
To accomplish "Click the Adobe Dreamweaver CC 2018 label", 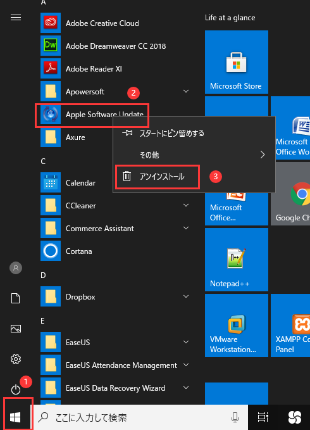I will 116,46.
